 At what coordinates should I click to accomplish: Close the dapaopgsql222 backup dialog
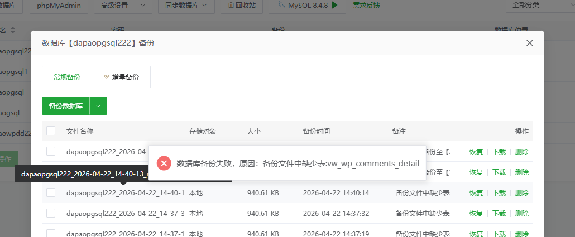(x=530, y=43)
